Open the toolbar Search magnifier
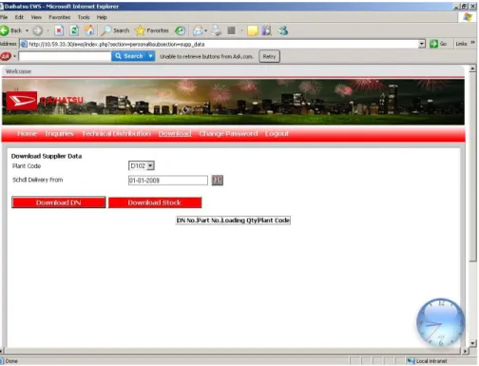 click(116, 30)
